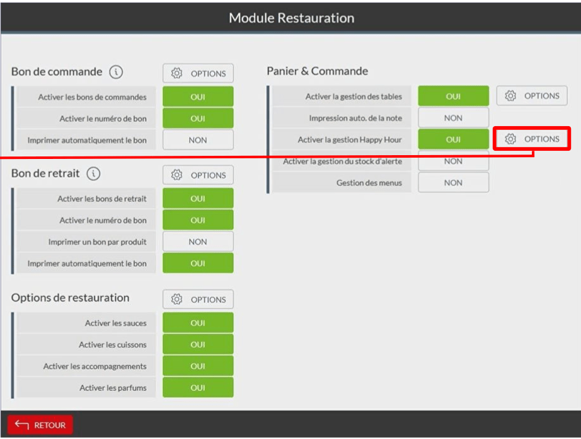Click the 'Activer les bons de commandes' label
Image resolution: width=581 pixels, height=439 pixels.
[x=92, y=97]
